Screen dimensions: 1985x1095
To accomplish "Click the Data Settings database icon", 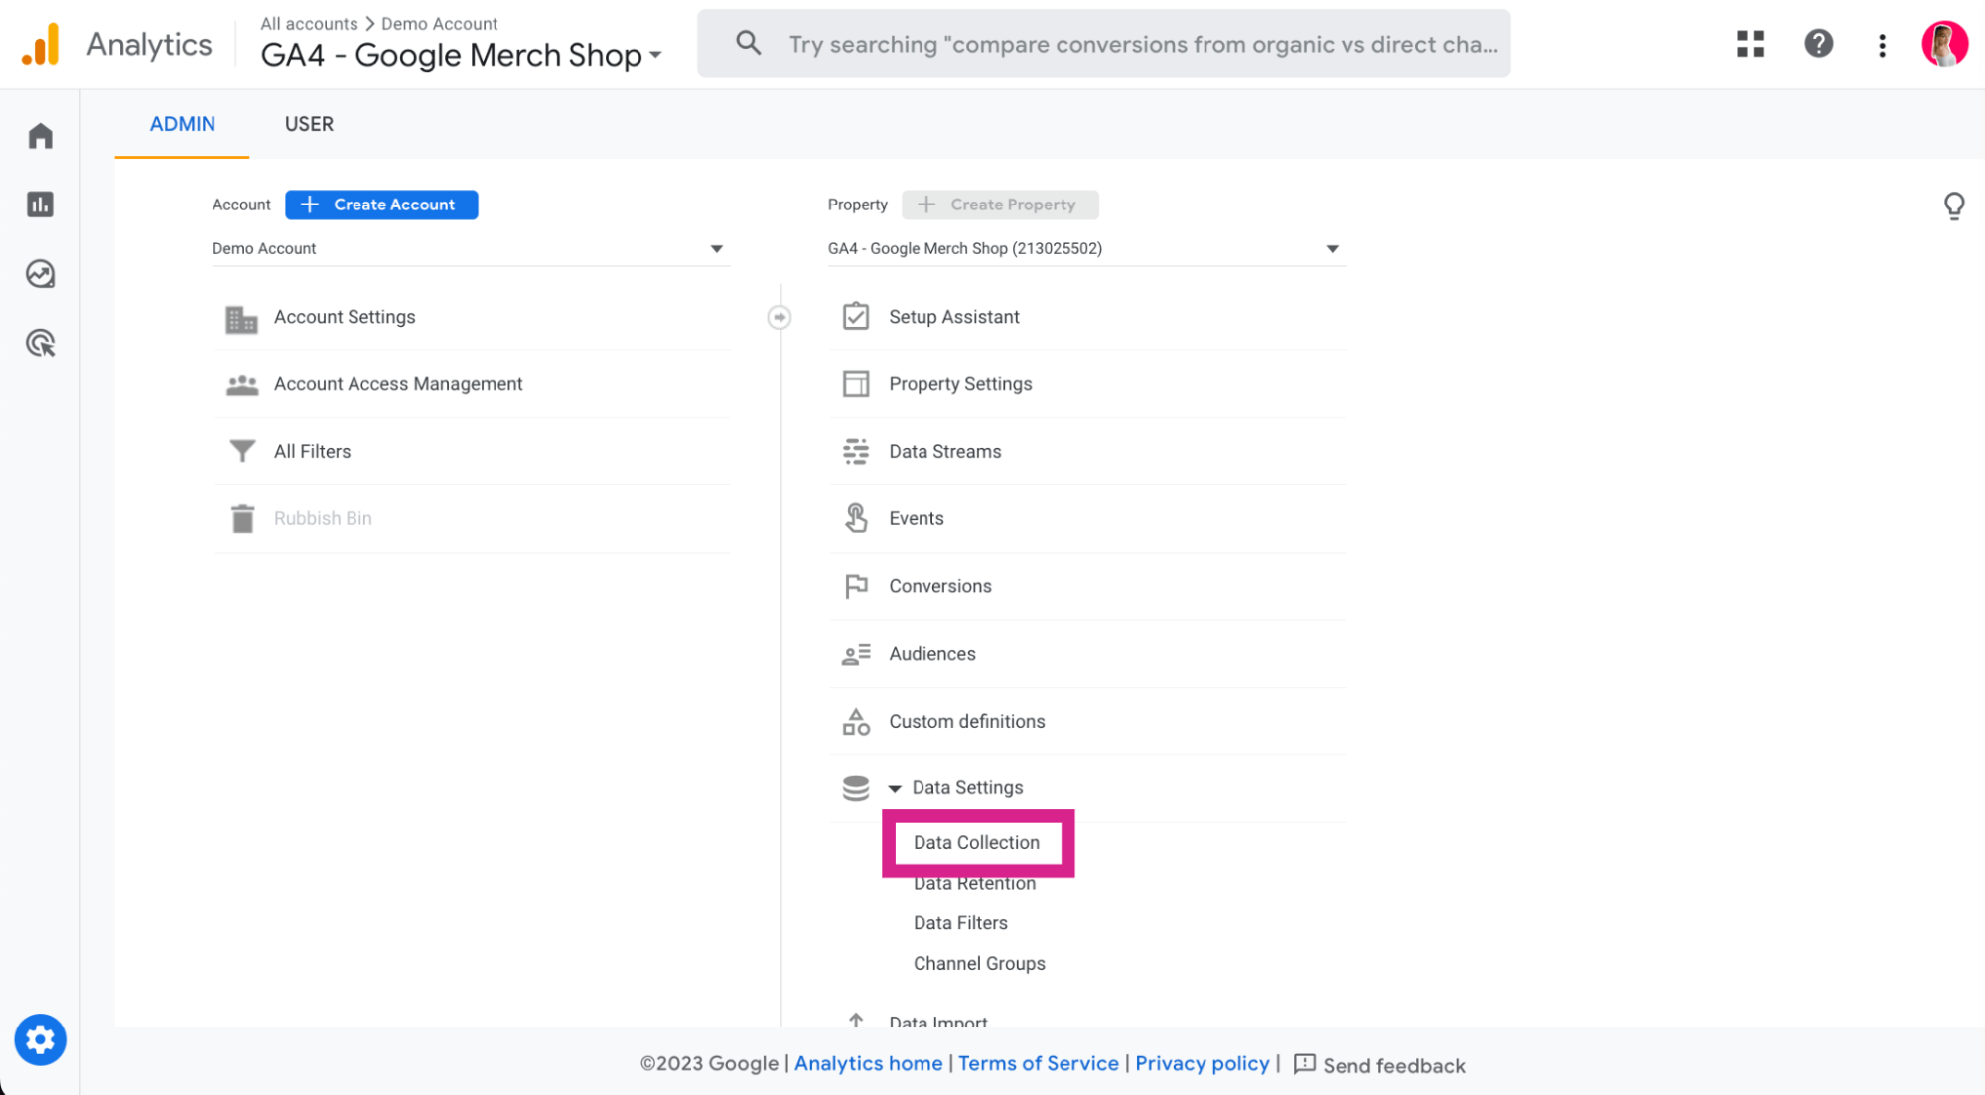I will [x=855, y=788].
